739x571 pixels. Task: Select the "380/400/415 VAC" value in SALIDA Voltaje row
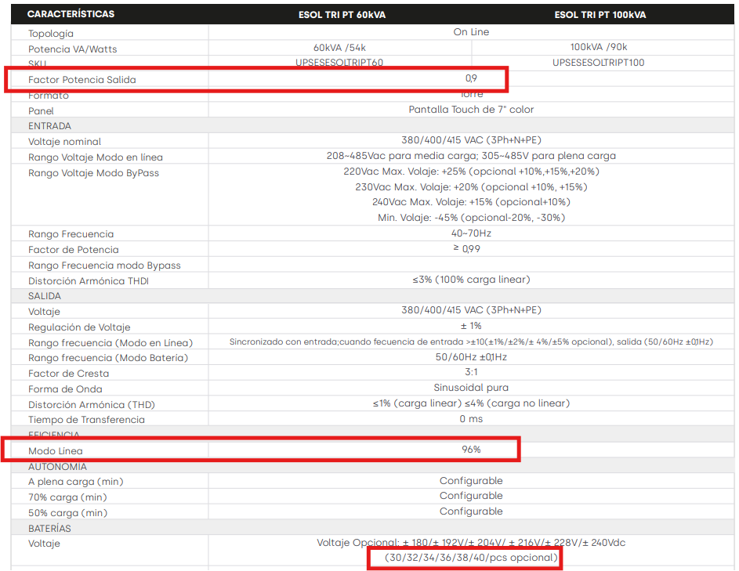point(471,310)
